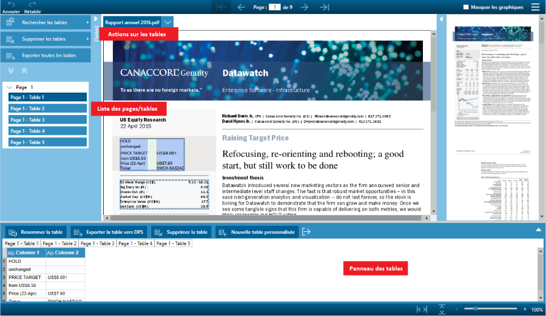This screenshot has height=316, width=546.
Task: Collapse the right thumbnail panel arrow
Action: pos(441,19)
